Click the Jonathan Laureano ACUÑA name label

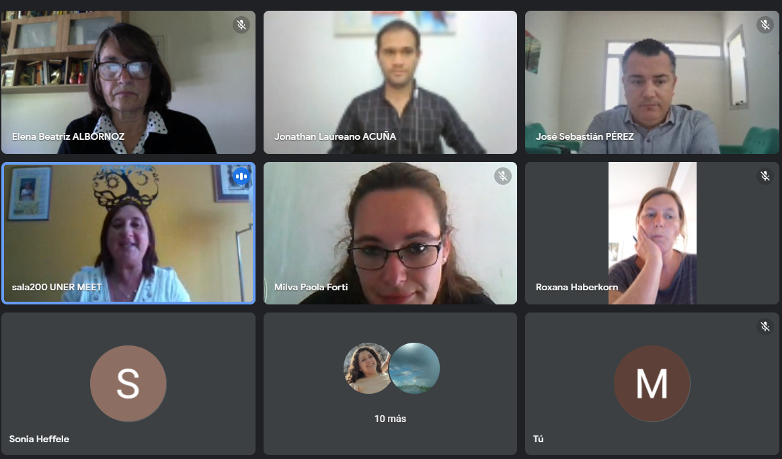click(335, 136)
